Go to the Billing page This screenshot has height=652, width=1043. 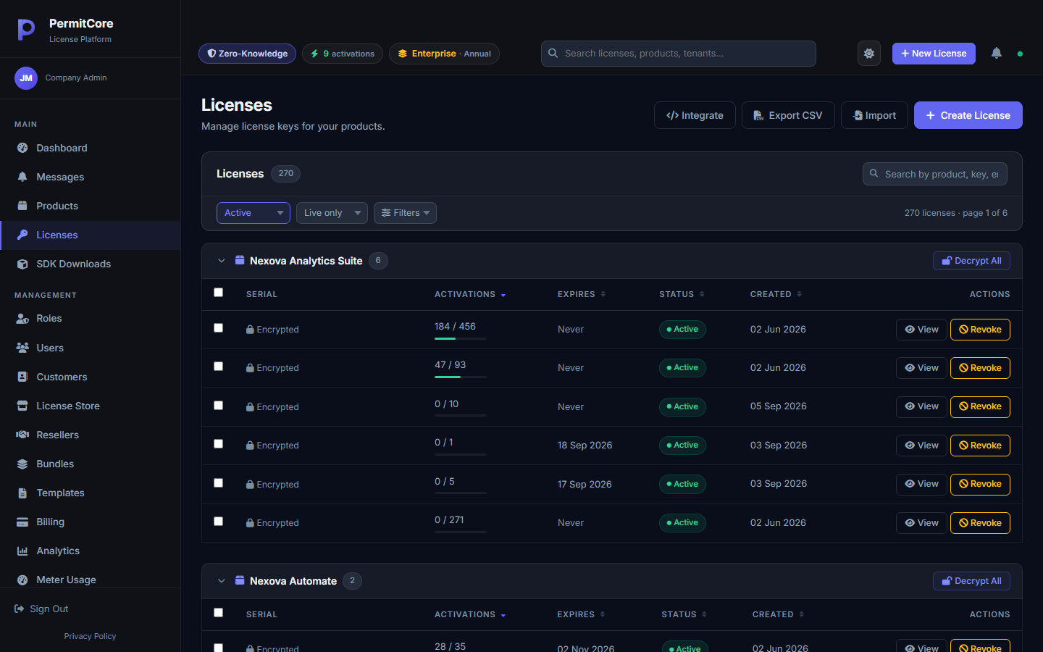coord(90,522)
